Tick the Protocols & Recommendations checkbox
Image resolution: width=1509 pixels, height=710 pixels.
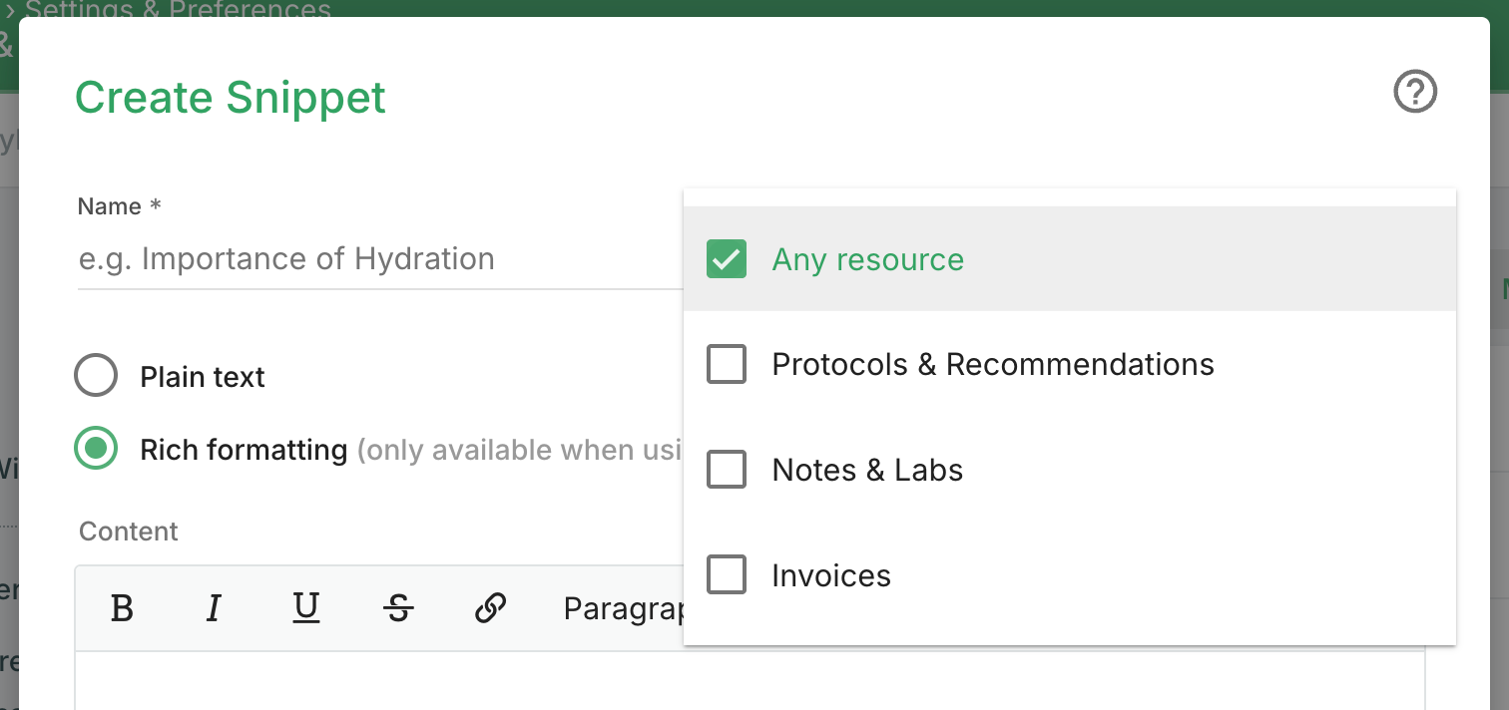(727, 364)
